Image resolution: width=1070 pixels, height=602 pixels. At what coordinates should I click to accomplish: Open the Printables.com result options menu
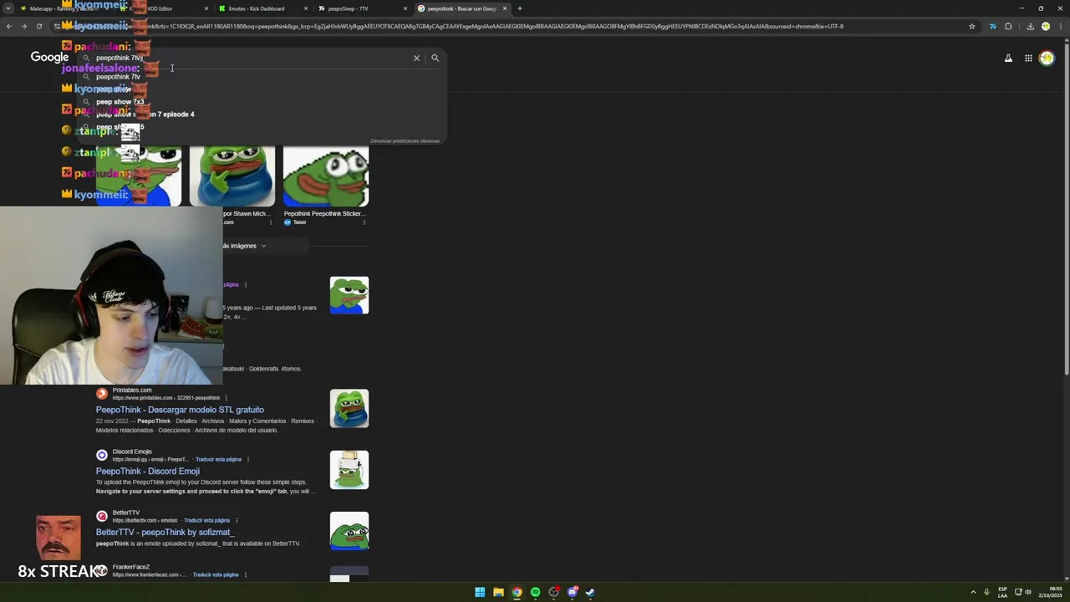pos(226,398)
